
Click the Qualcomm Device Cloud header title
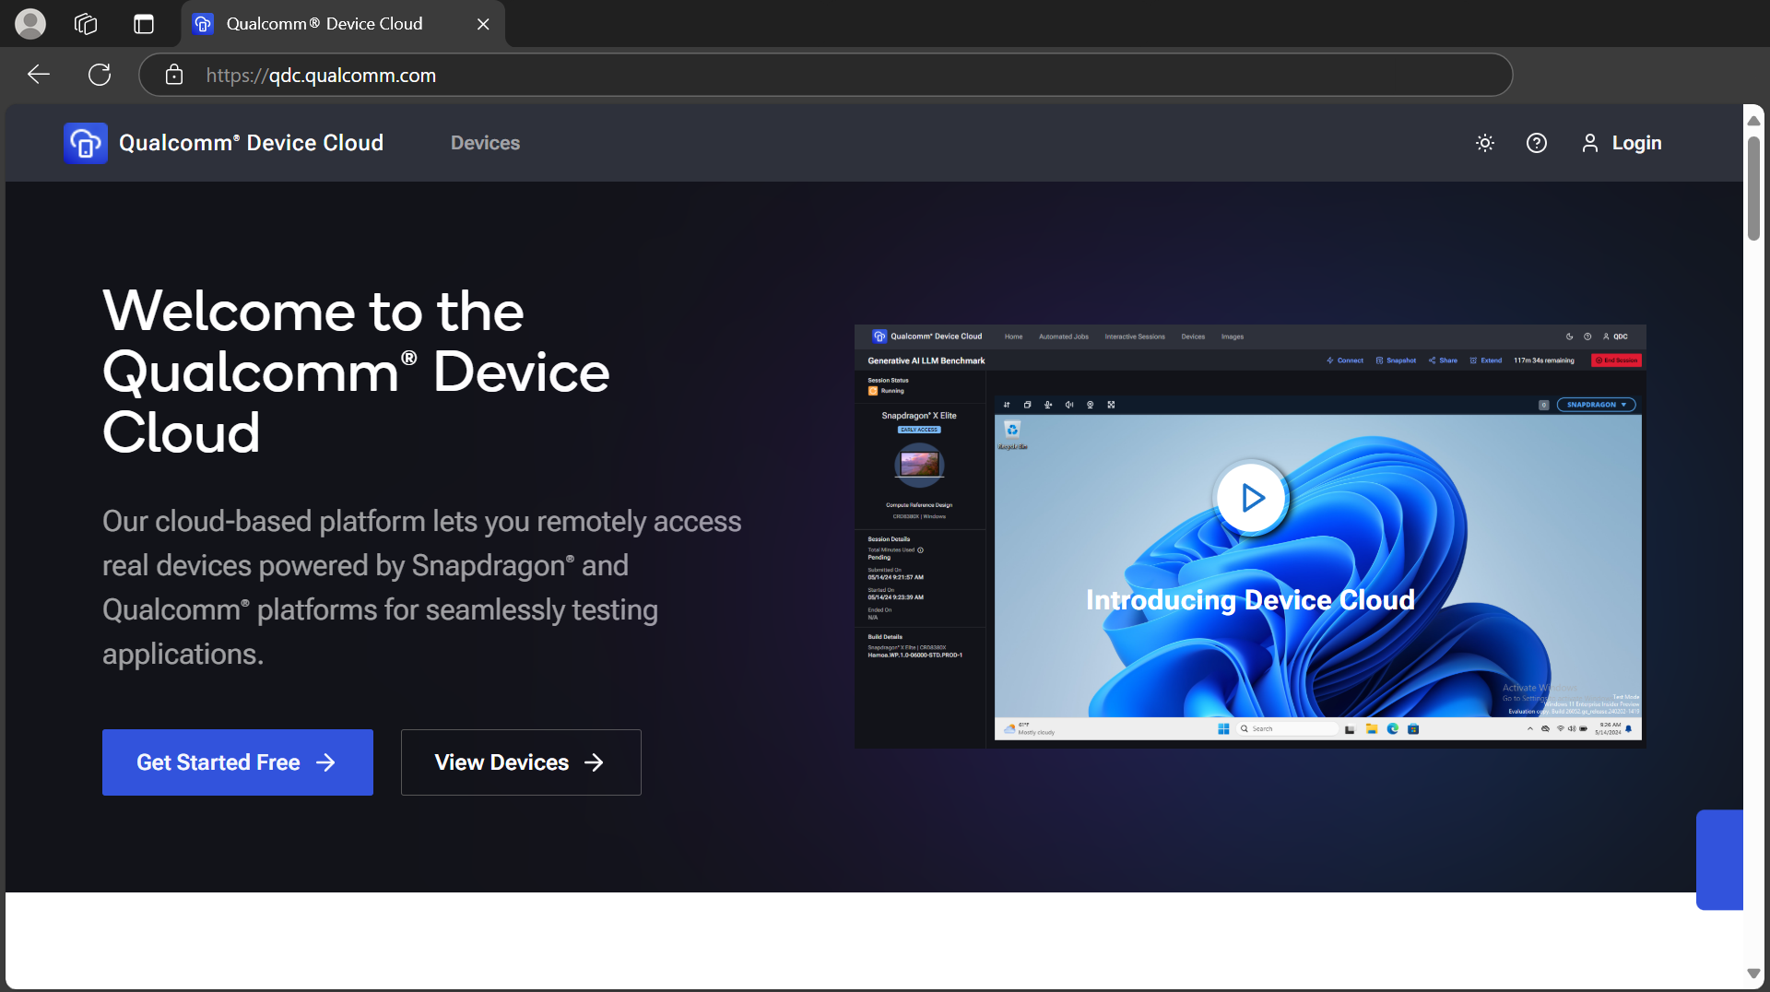pos(251,143)
